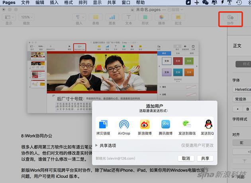Open the View (显示) toolbar dropdown
Viewport: 251px width, 183px height.
pyautogui.click(x=9, y=17)
